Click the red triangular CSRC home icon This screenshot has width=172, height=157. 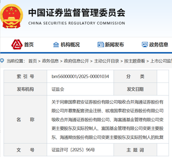point(17,44)
